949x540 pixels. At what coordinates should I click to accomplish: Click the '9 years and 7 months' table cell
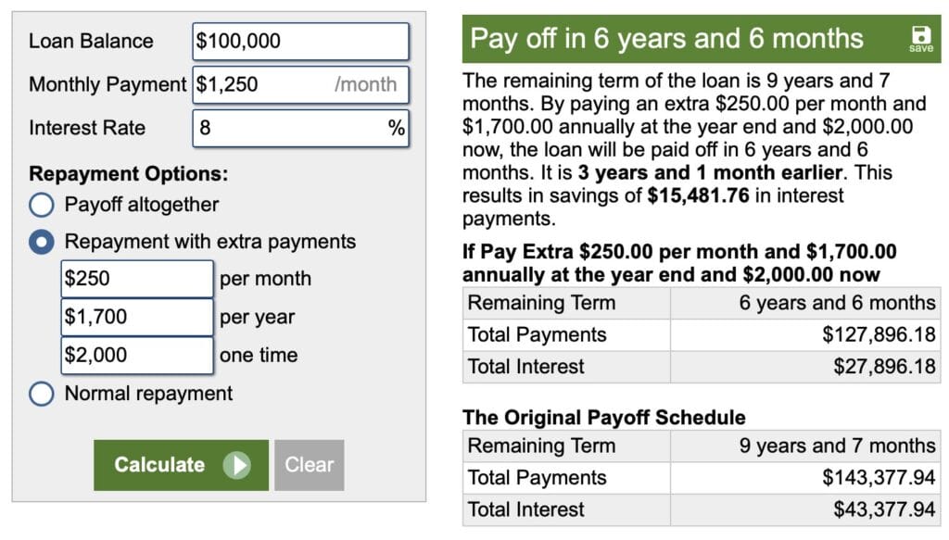pyautogui.click(x=837, y=446)
